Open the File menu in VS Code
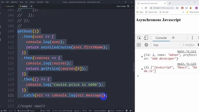 2,2
